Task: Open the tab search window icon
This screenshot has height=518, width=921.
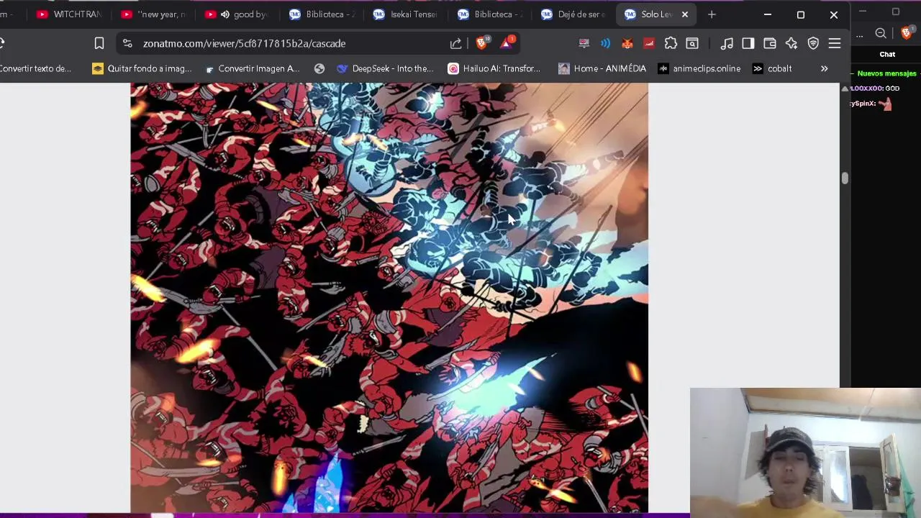Action: (692, 43)
